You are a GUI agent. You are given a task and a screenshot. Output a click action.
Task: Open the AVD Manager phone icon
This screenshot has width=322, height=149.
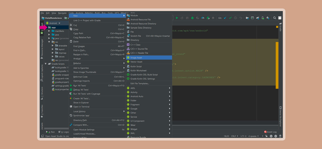(x=262, y=18)
